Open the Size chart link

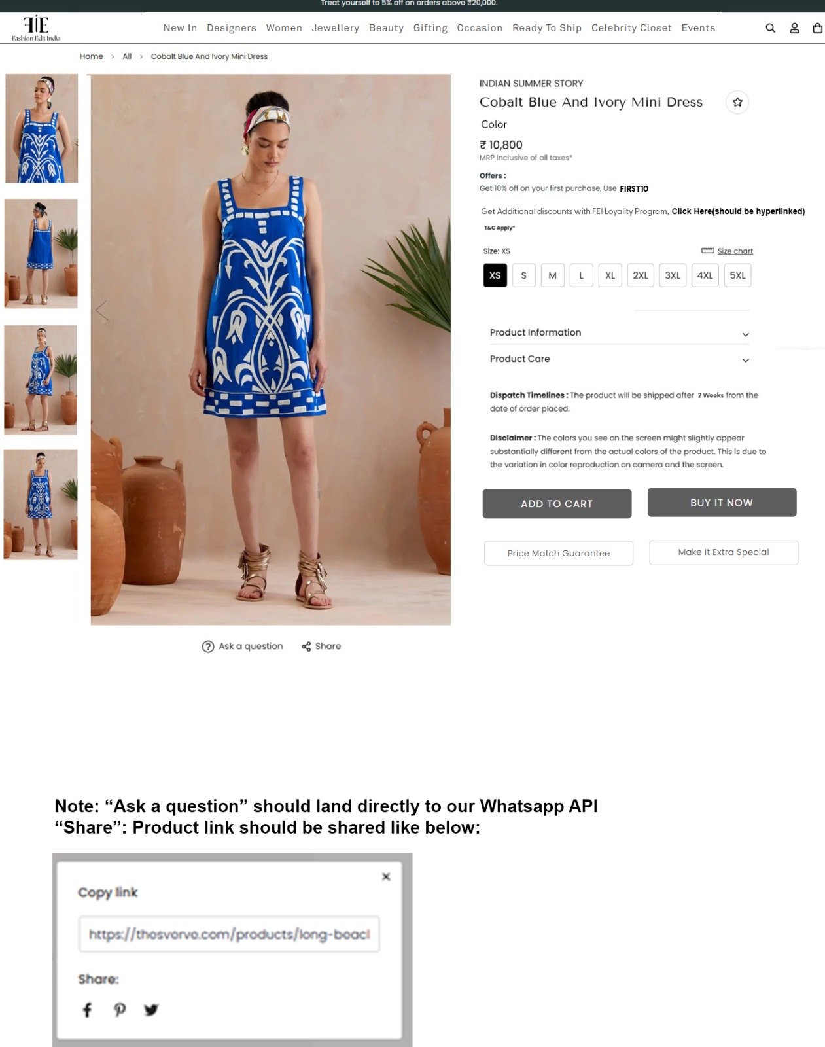735,251
